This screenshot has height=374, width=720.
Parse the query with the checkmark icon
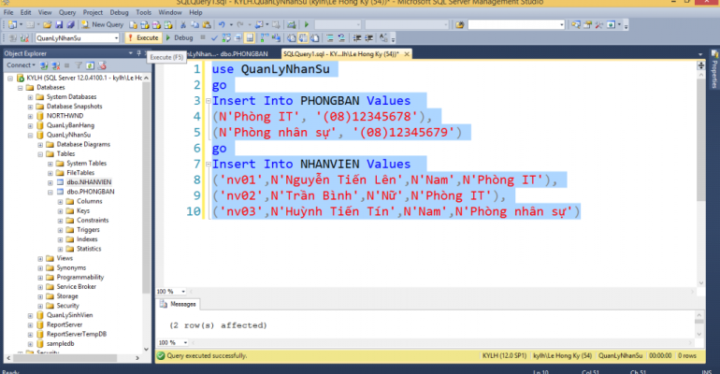(215, 38)
